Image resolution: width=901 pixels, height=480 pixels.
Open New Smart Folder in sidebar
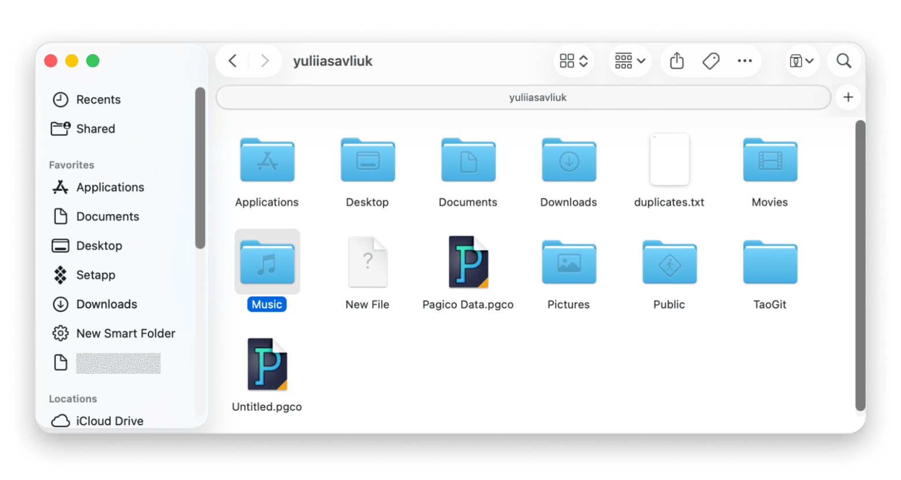(x=125, y=333)
